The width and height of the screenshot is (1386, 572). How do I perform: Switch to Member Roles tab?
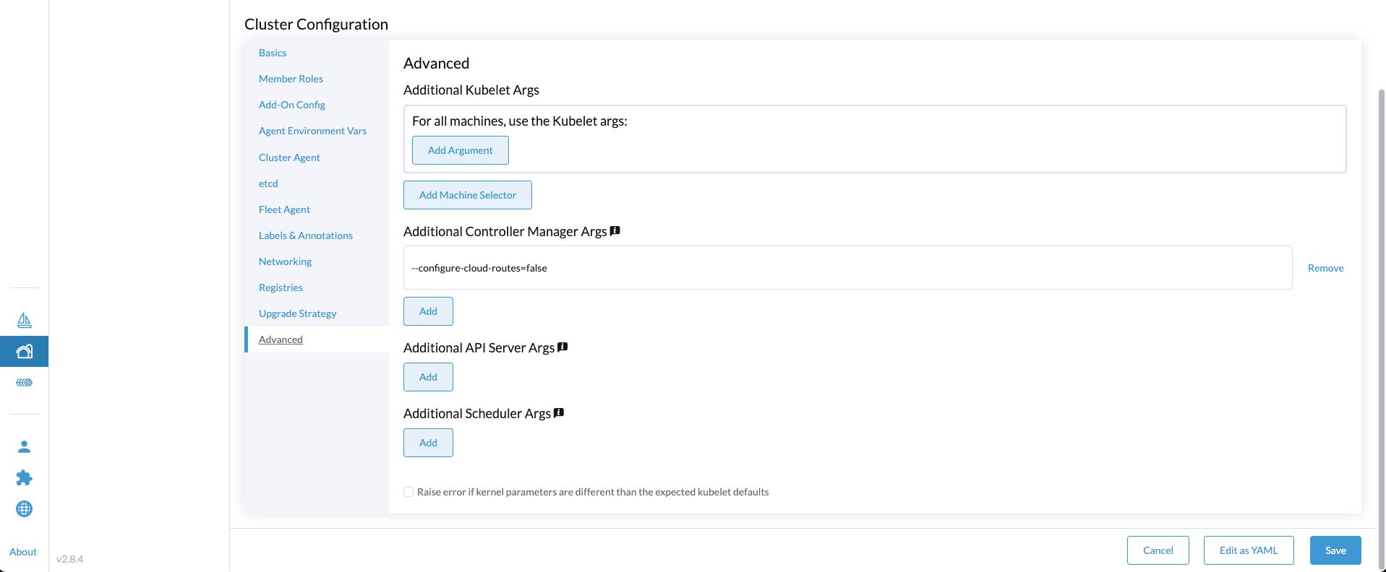click(291, 79)
